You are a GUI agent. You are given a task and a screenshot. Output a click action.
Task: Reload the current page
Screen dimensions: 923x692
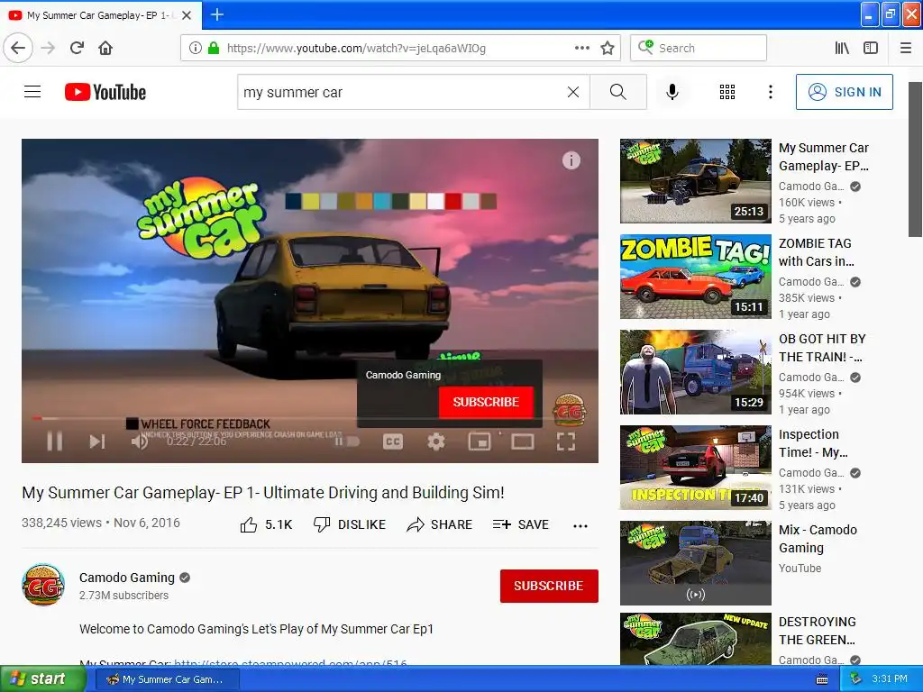pyautogui.click(x=78, y=48)
